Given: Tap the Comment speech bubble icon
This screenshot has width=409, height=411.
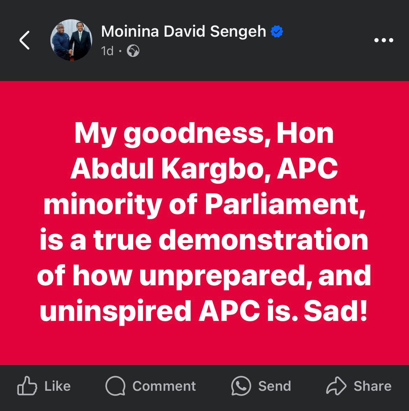Looking at the screenshot, I should [x=115, y=386].
